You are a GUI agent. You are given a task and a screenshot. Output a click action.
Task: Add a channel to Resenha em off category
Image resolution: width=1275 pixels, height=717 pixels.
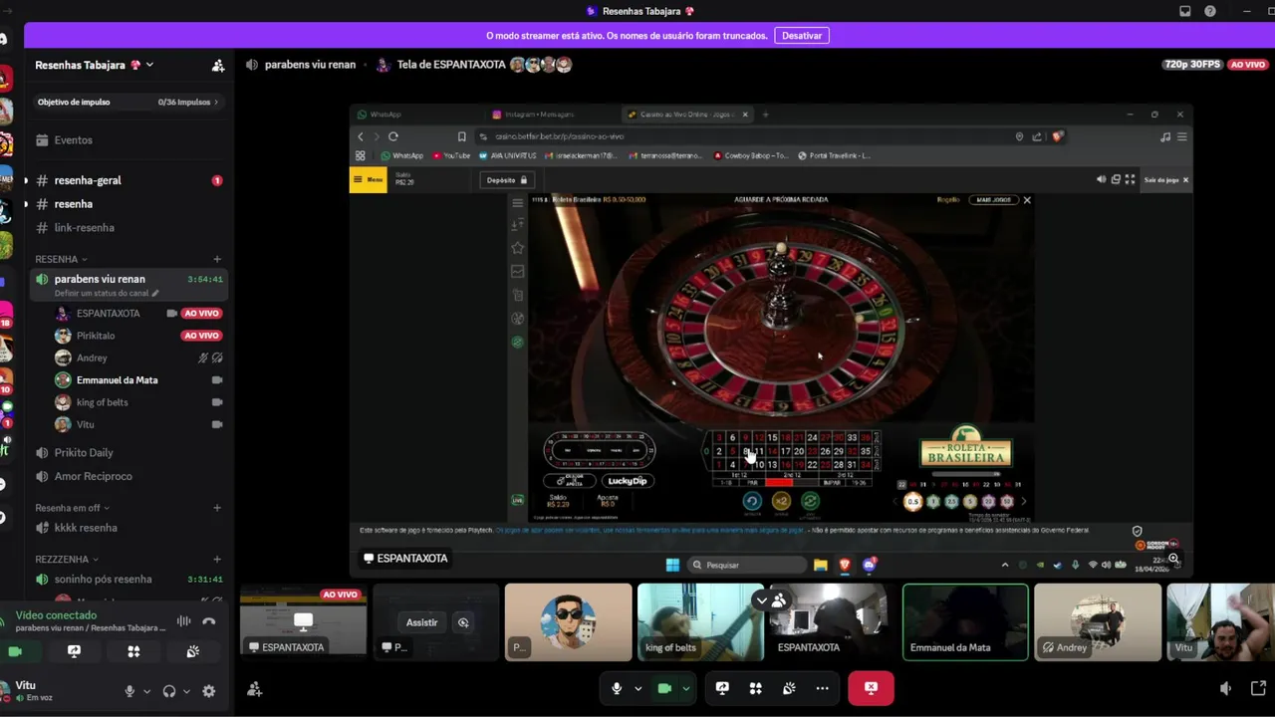coord(217,508)
